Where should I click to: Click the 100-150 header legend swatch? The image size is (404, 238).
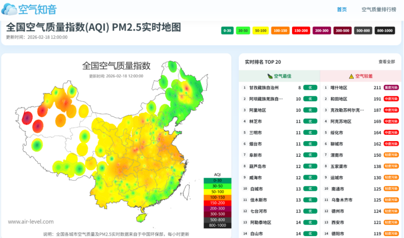tap(280, 30)
